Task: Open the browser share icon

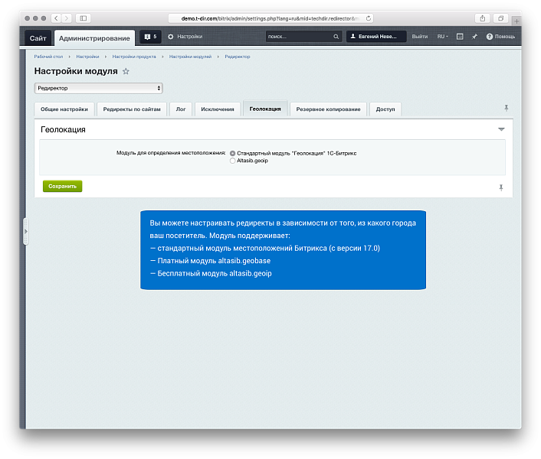Action: (x=482, y=18)
